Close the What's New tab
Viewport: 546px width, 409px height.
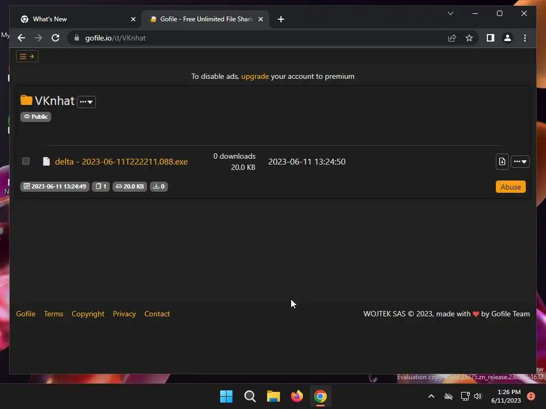133,19
